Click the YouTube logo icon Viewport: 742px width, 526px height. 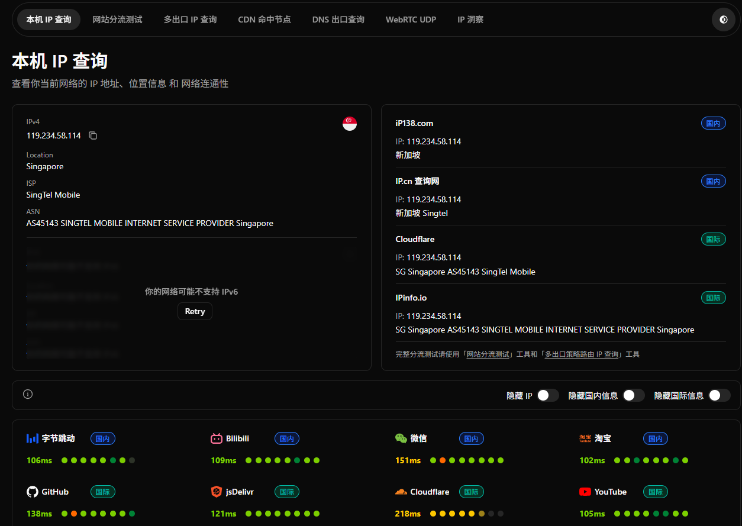[x=585, y=492]
